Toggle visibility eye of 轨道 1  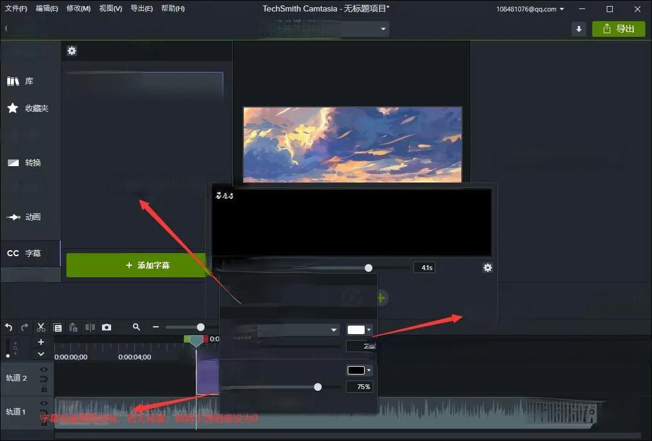pos(44,403)
